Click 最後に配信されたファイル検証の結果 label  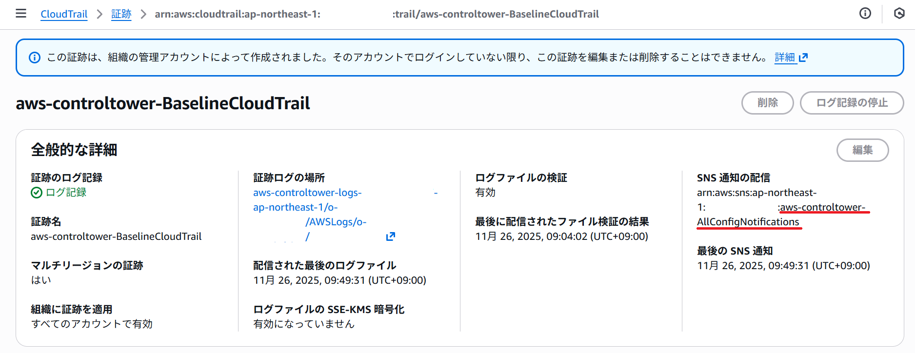562,222
